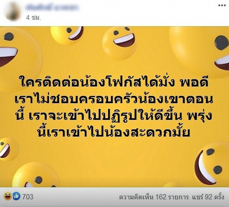The height and width of the screenshot is (207, 229).
Task: Click the text line starting "ใครติดต่อน้องโฟกัส"
Action: [x=114, y=82]
